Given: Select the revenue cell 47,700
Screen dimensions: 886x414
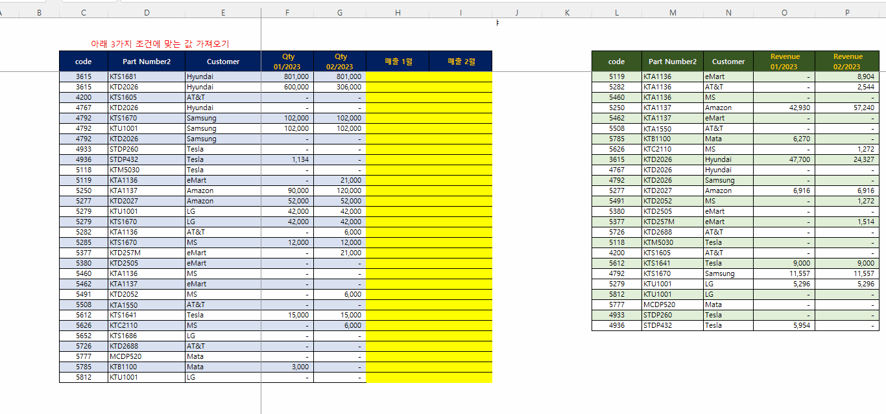Looking at the screenshot, I should coord(784,159).
